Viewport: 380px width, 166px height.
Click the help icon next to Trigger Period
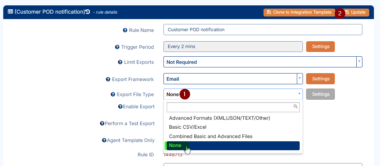pyautogui.click(x=117, y=47)
